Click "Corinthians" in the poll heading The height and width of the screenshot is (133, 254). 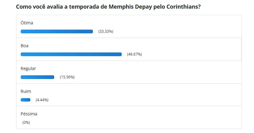click(x=181, y=6)
